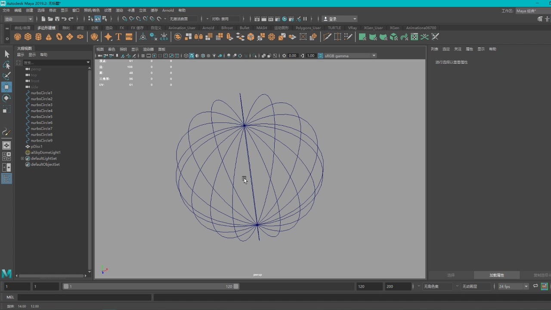Select the Paint selection tool
Image resolution: width=551 pixels, height=310 pixels.
[x=6, y=76]
